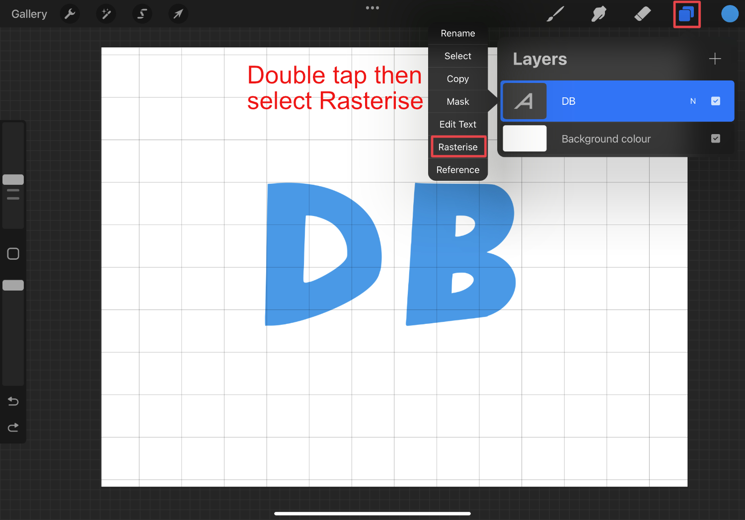745x520 pixels.
Task: Tap Gallery to exit the canvas
Action: [x=29, y=13]
